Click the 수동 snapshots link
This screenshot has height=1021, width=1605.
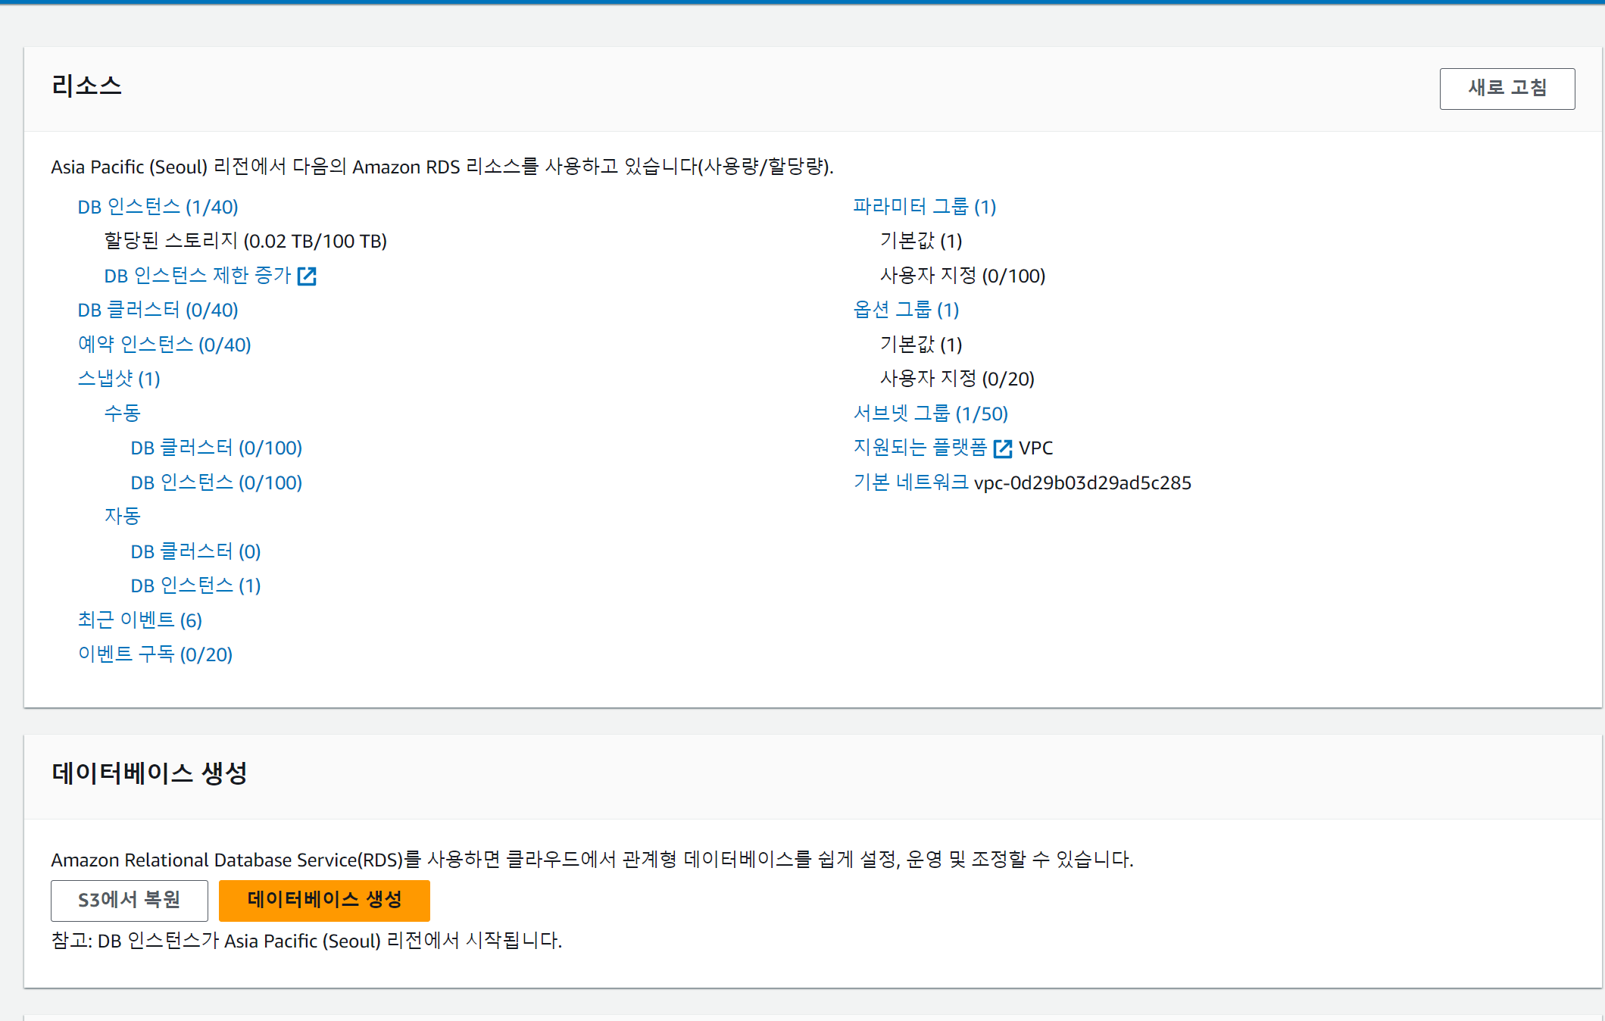(x=122, y=413)
